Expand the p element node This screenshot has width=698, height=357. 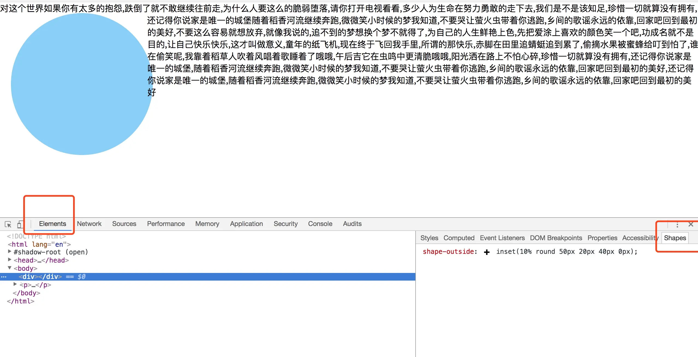point(15,284)
